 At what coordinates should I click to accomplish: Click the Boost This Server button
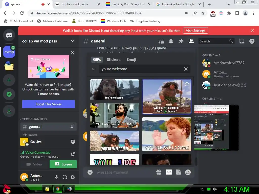click(49, 104)
